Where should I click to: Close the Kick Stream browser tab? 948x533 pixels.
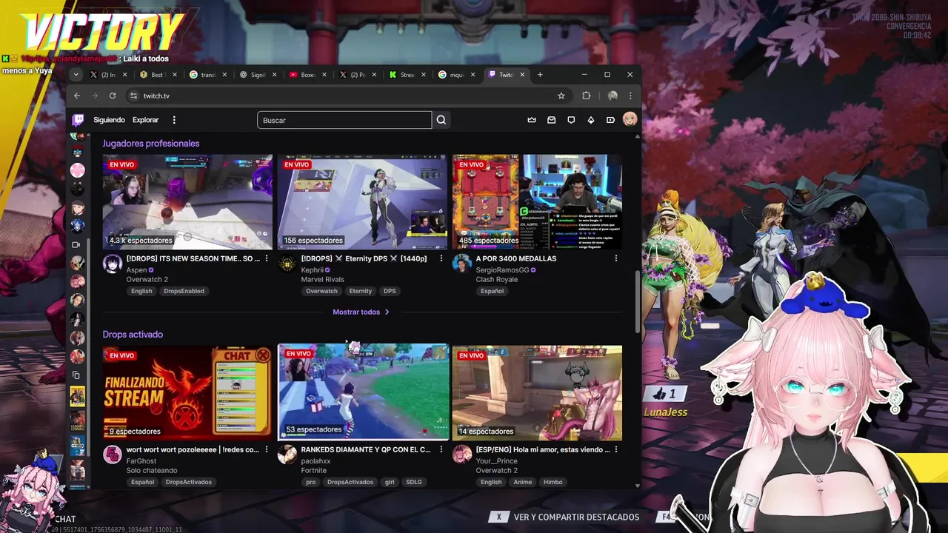pos(424,75)
